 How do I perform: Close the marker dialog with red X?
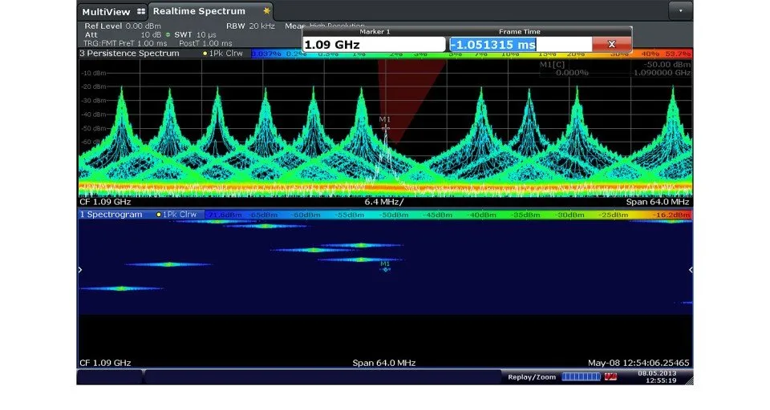611,44
